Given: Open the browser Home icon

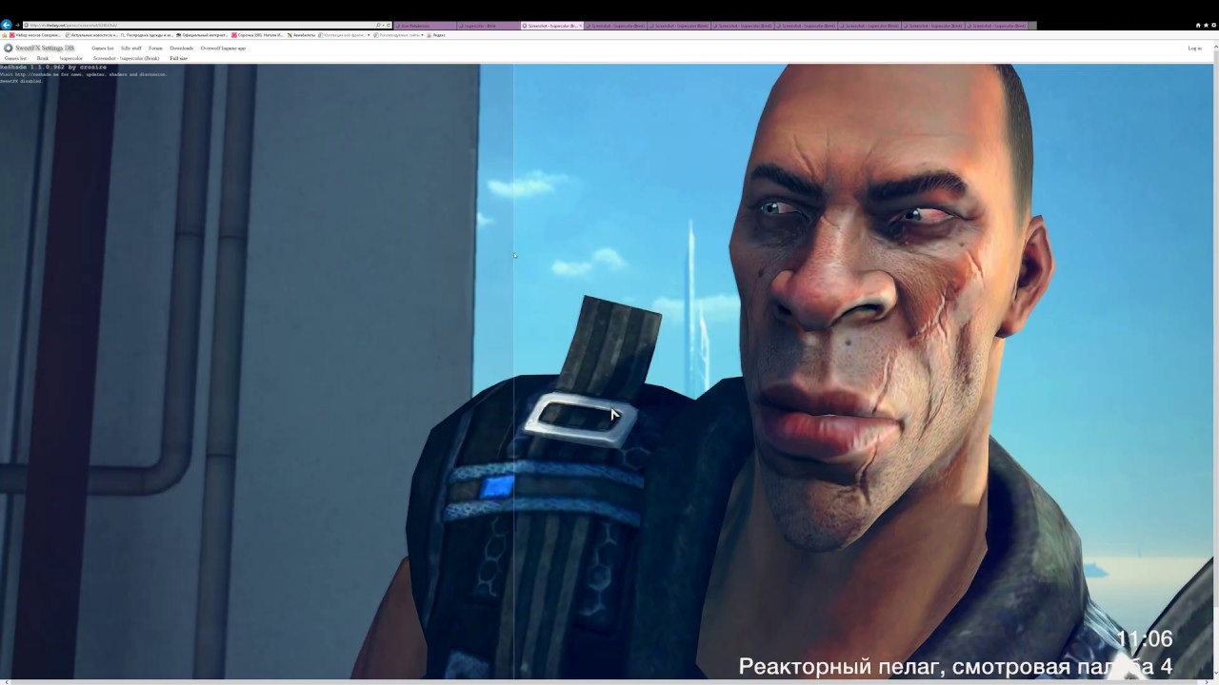Looking at the screenshot, I should [1198, 25].
